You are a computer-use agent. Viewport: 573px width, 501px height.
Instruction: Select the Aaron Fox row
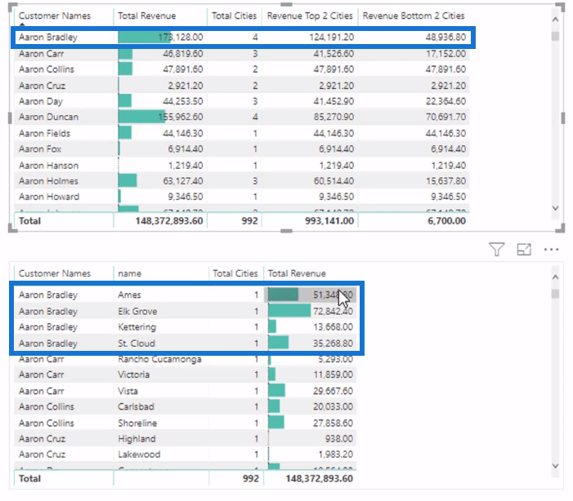coord(242,149)
